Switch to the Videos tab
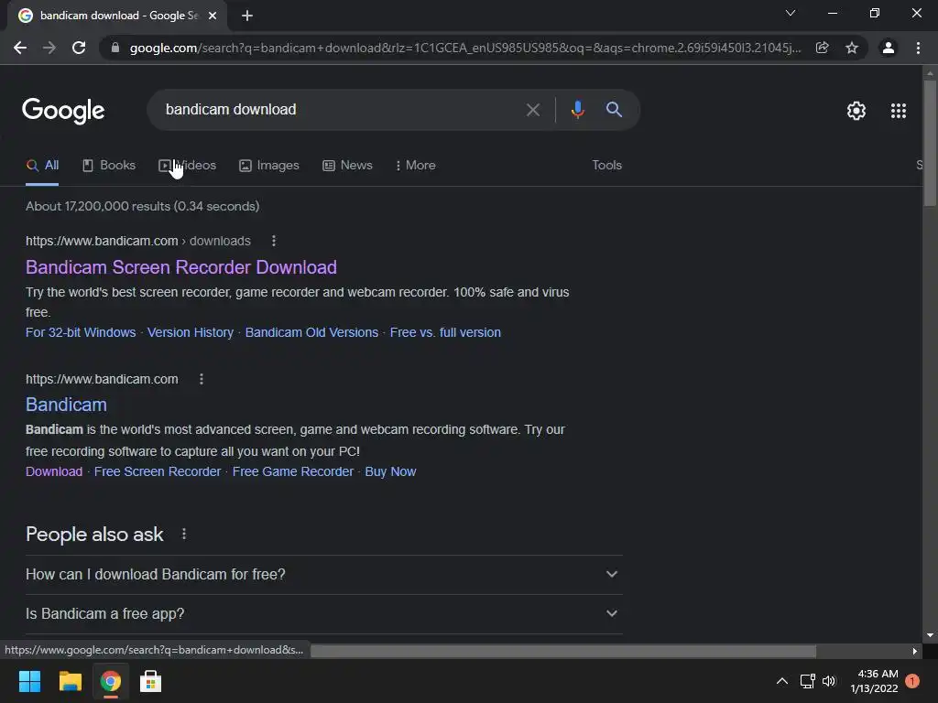 click(x=187, y=166)
